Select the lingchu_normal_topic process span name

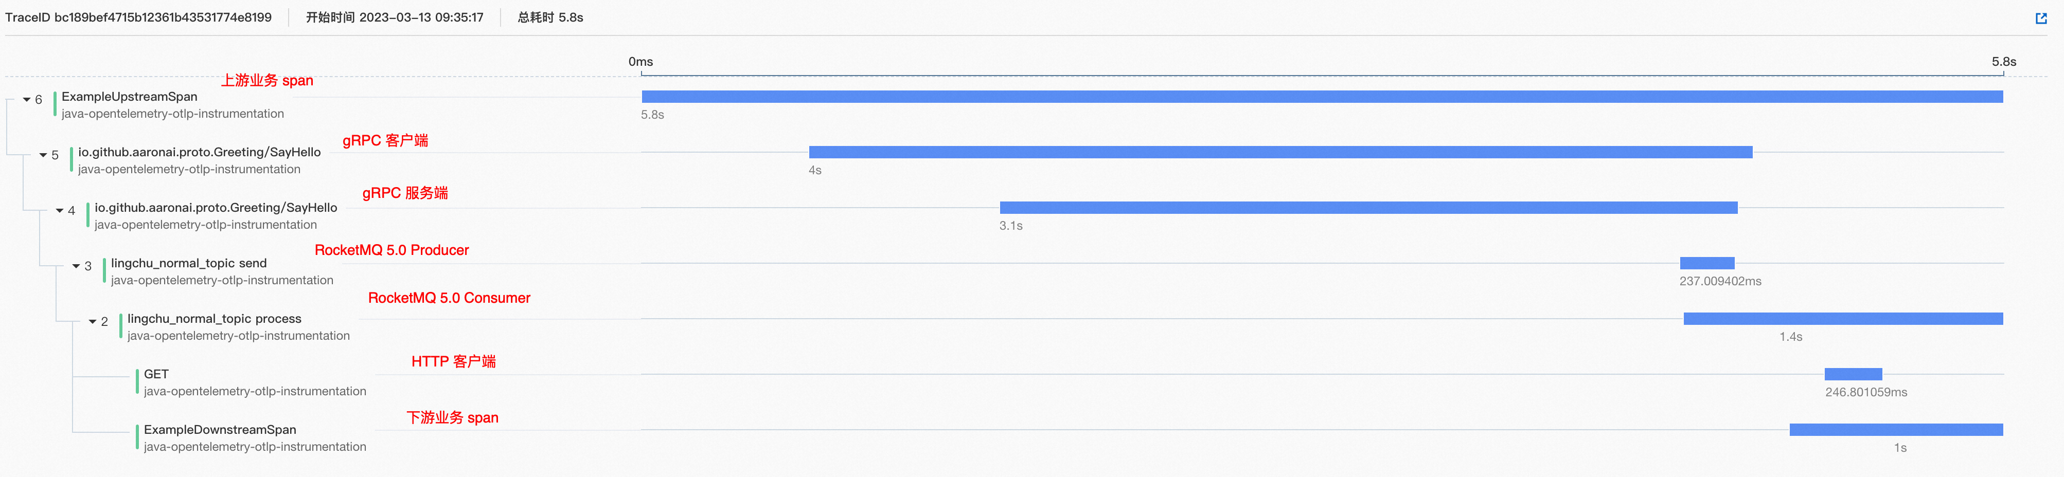pos(214,319)
